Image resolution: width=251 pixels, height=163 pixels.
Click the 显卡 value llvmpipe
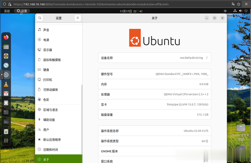187,104
